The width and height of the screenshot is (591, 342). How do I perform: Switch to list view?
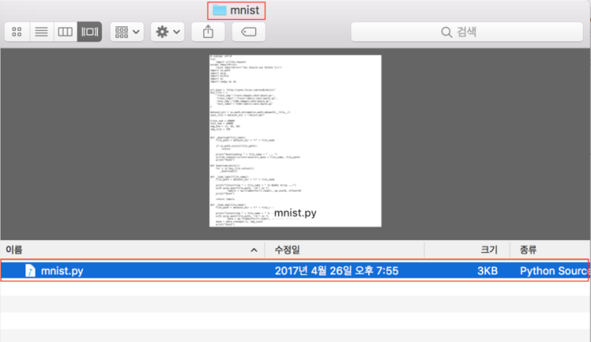coord(41,32)
